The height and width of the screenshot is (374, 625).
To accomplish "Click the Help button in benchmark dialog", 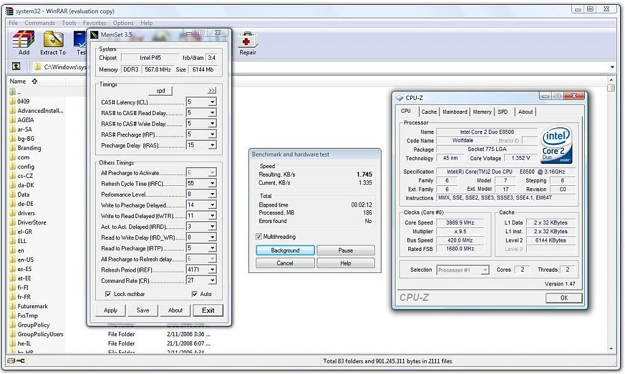I will (x=345, y=263).
